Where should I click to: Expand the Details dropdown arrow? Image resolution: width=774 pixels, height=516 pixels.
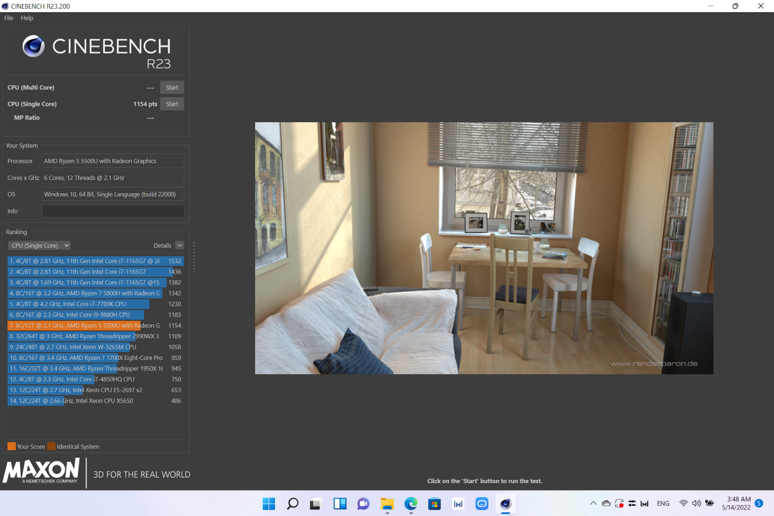179,245
